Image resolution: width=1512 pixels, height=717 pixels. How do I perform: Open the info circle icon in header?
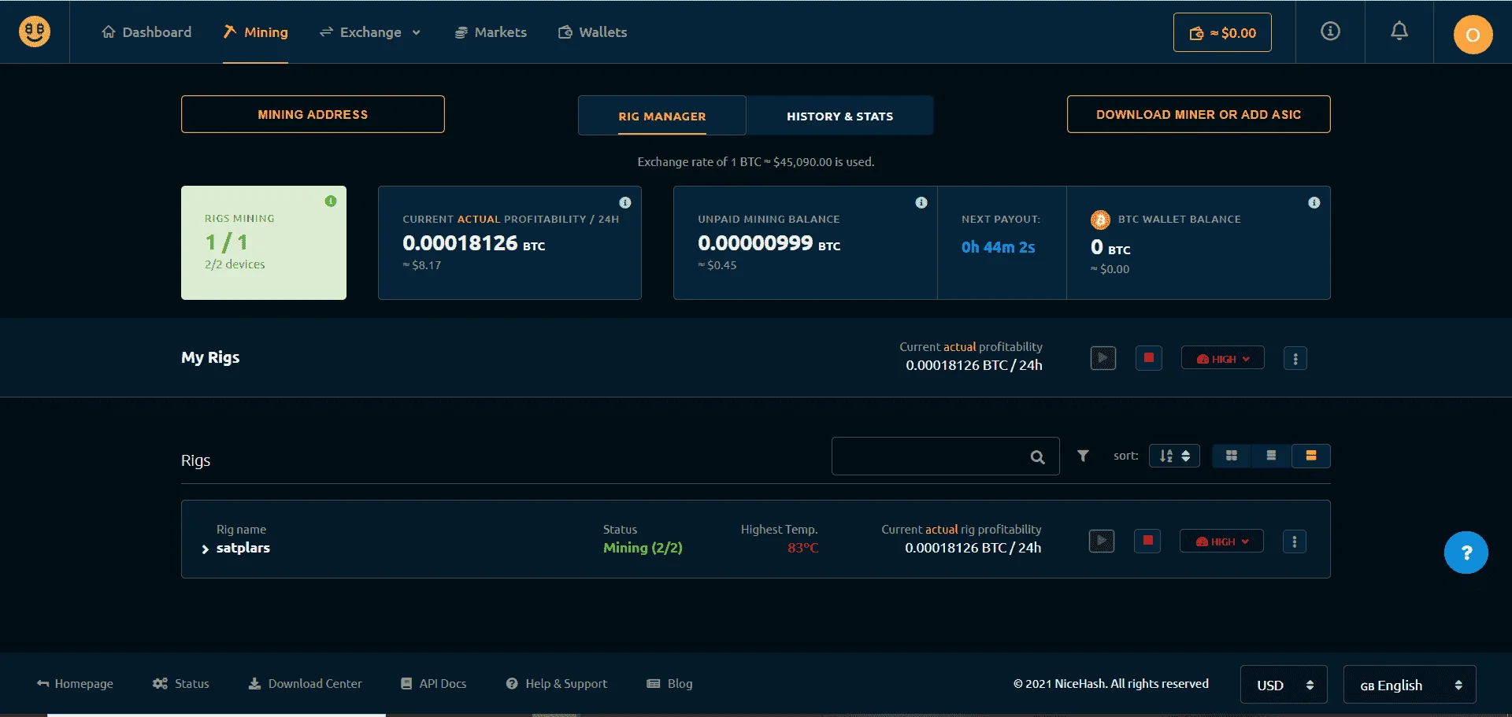(x=1330, y=31)
